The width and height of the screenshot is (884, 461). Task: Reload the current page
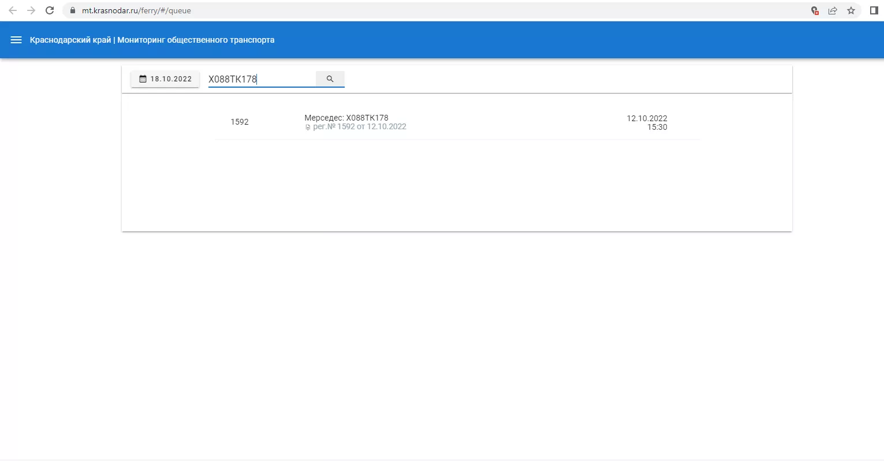(50, 10)
